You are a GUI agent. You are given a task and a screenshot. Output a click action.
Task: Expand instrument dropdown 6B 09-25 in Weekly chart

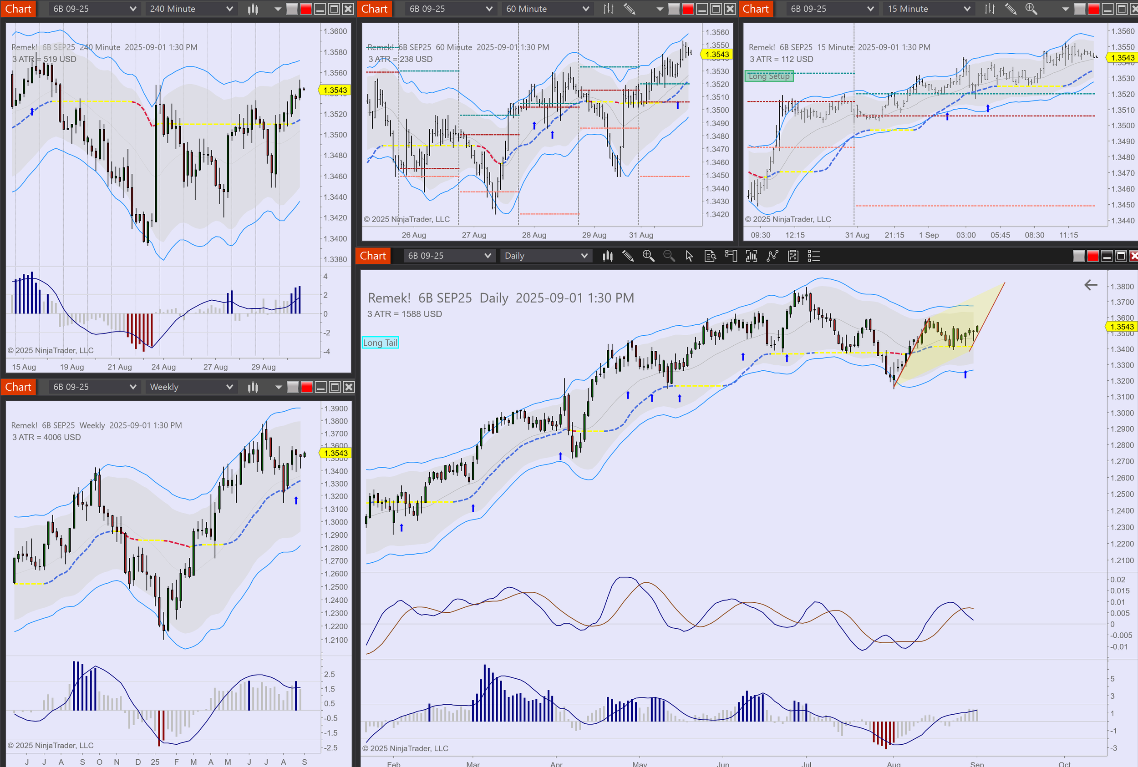pos(94,387)
